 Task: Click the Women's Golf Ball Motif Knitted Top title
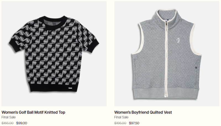(x=33, y=112)
